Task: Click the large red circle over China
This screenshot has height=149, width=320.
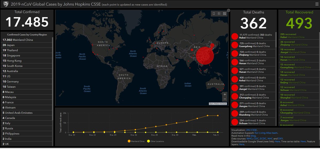Action: click(205, 56)
